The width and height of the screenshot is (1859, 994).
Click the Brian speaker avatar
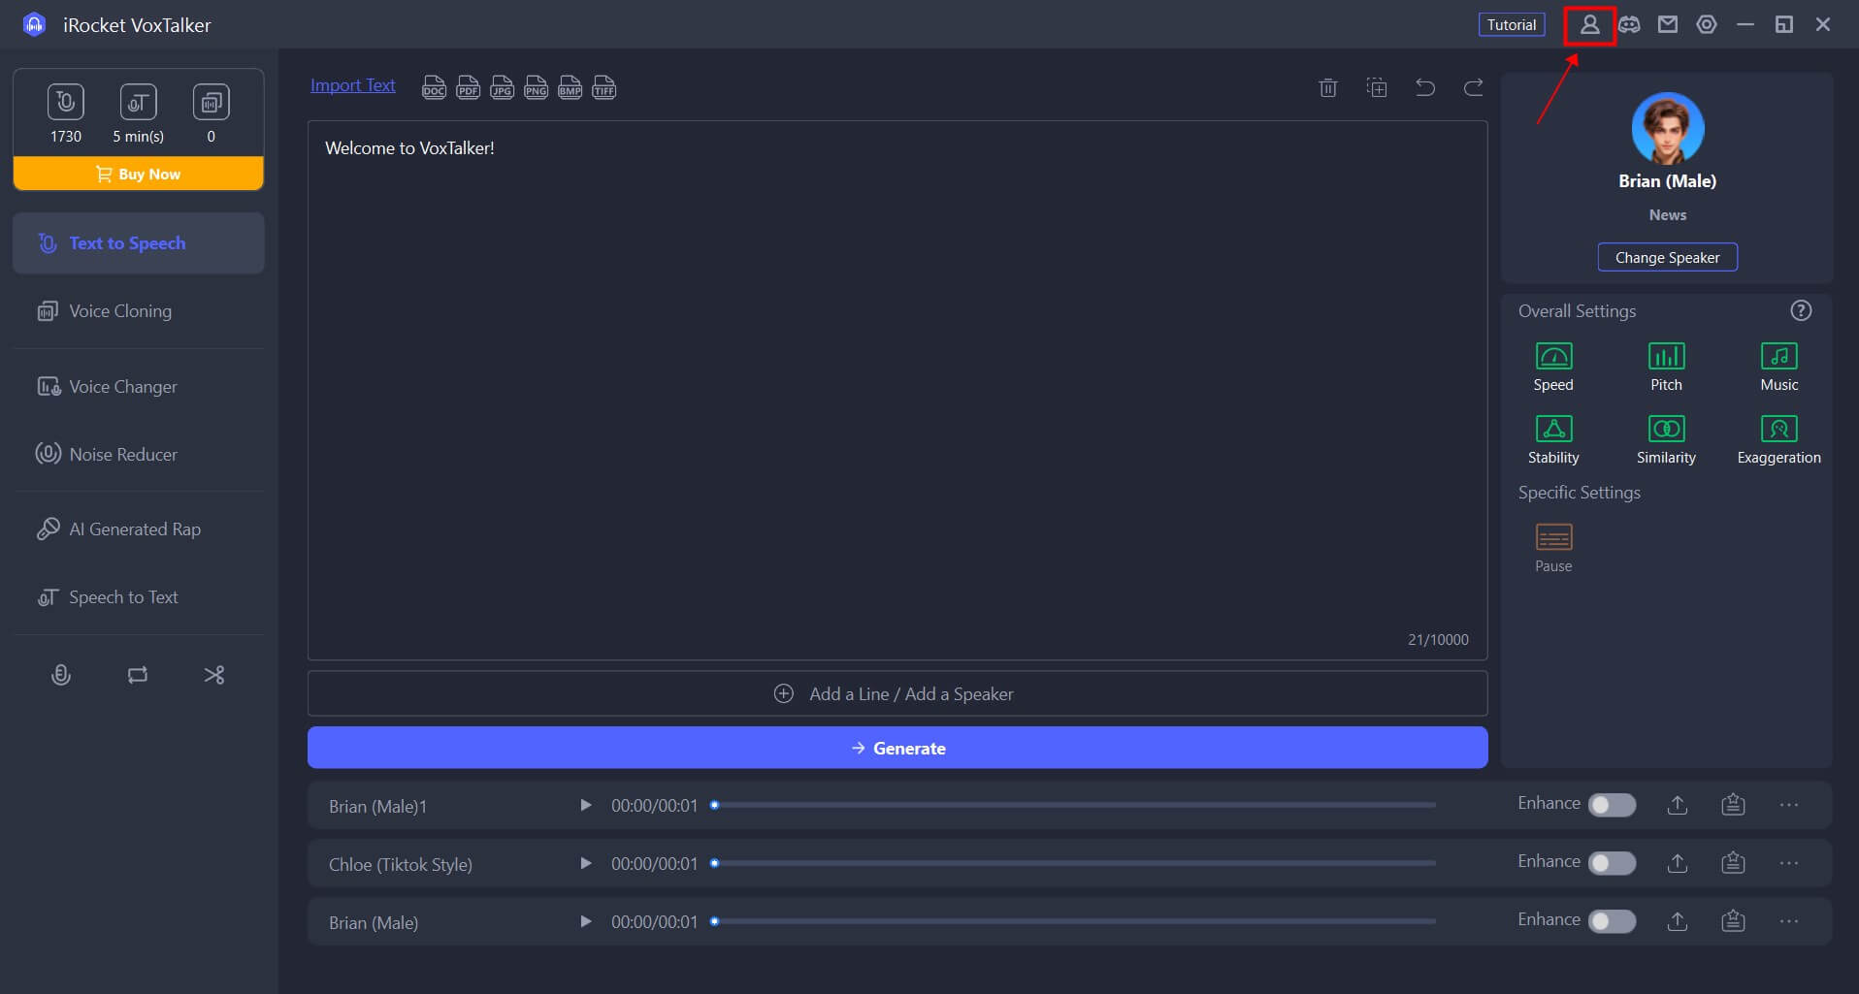tap(1667, 128)
